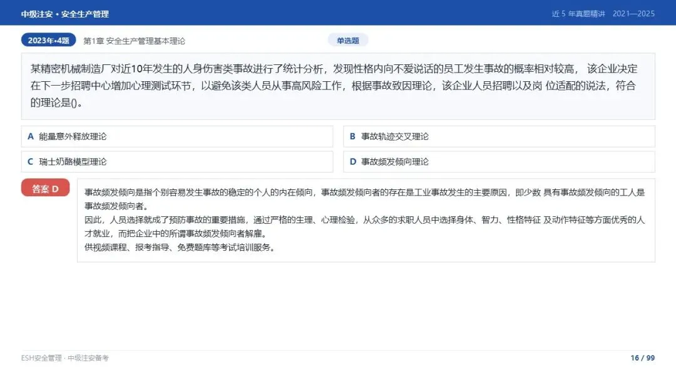The image size is (676, 380).
Task: Click the header text 近5年真题精讲 2021—2025
Action: point(603,14)
